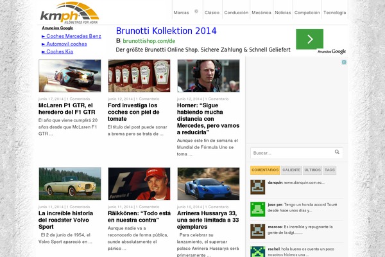The image size is (385, 257).
Task: Open the blue Arrinera Hussarya thumbnail
Action: 209,184
